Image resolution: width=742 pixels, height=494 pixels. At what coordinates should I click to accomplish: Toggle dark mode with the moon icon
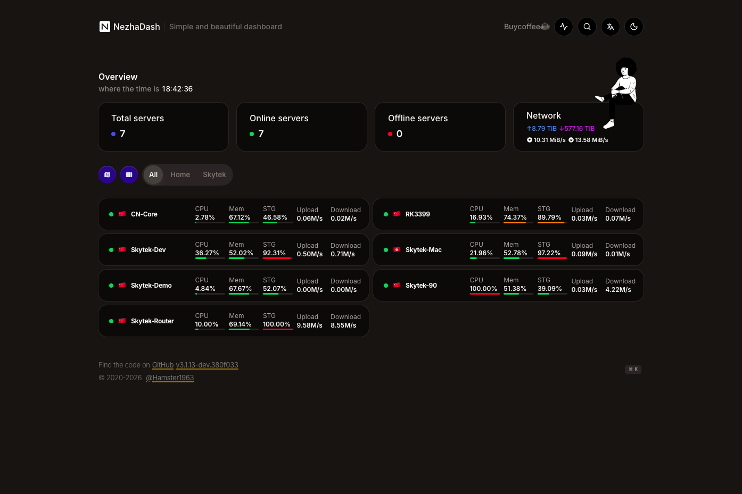634,27
